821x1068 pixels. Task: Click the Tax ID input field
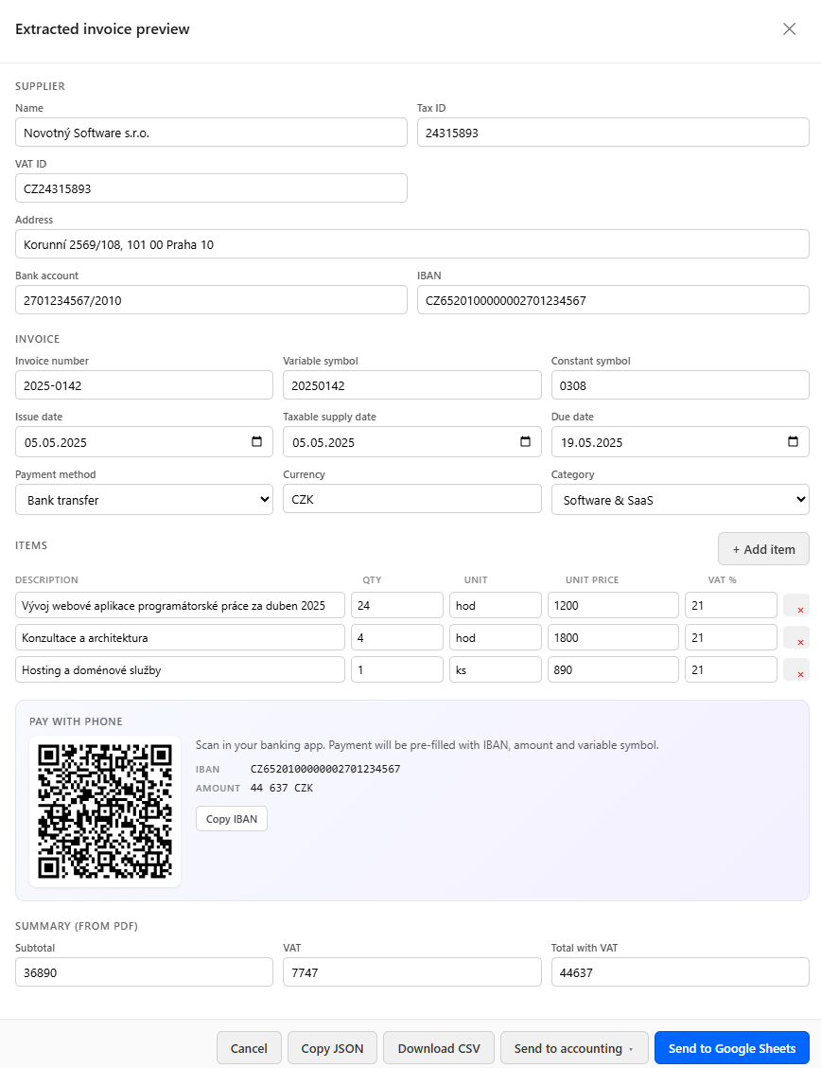[x=613, y=133]
